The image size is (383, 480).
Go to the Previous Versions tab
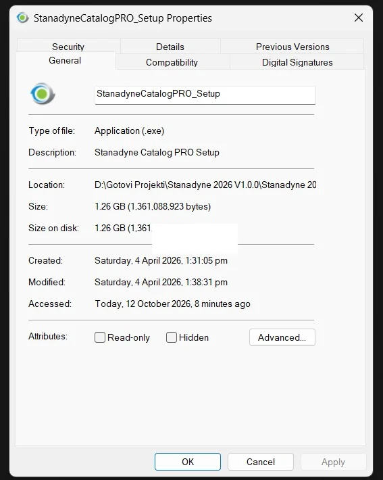pos(292,47)
